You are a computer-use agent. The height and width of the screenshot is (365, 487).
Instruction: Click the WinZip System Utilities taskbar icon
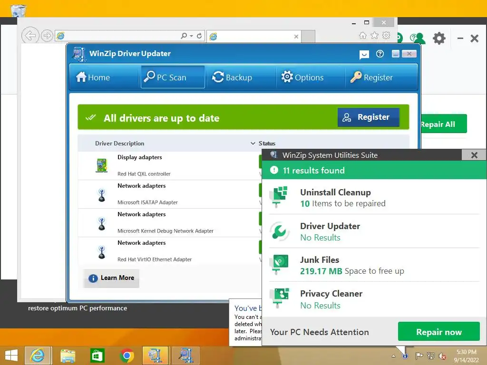(155, 355)
